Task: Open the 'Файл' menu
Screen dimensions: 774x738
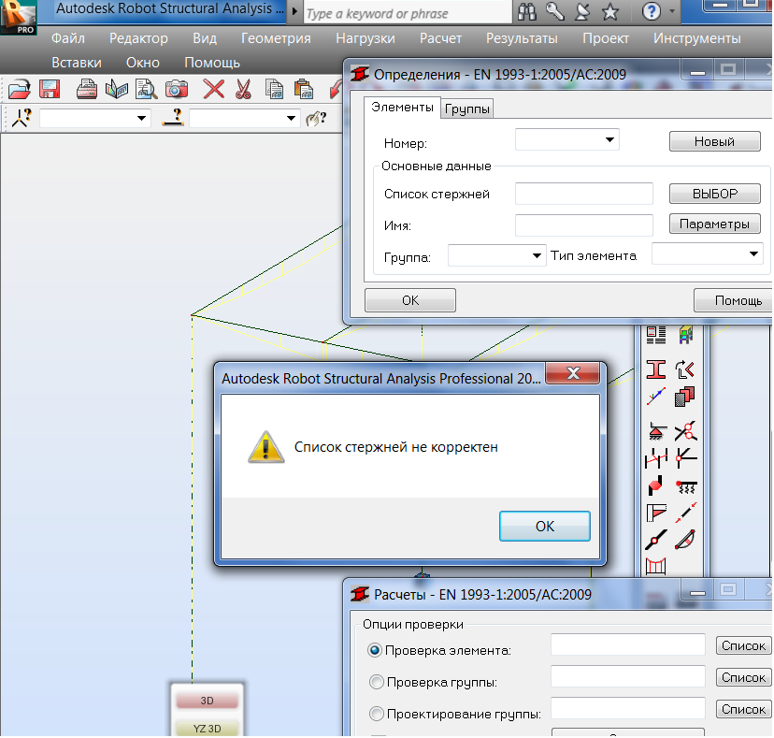Action: click(68, 38)
